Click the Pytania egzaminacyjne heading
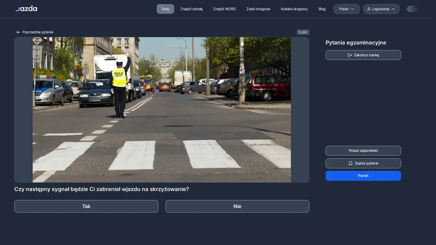This screenshot has height=245, width=436. [356, 43]
